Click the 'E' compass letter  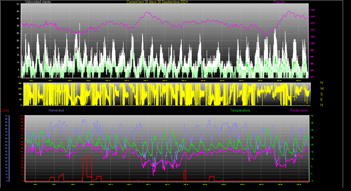pyautogui.click(x=322, y=99)
